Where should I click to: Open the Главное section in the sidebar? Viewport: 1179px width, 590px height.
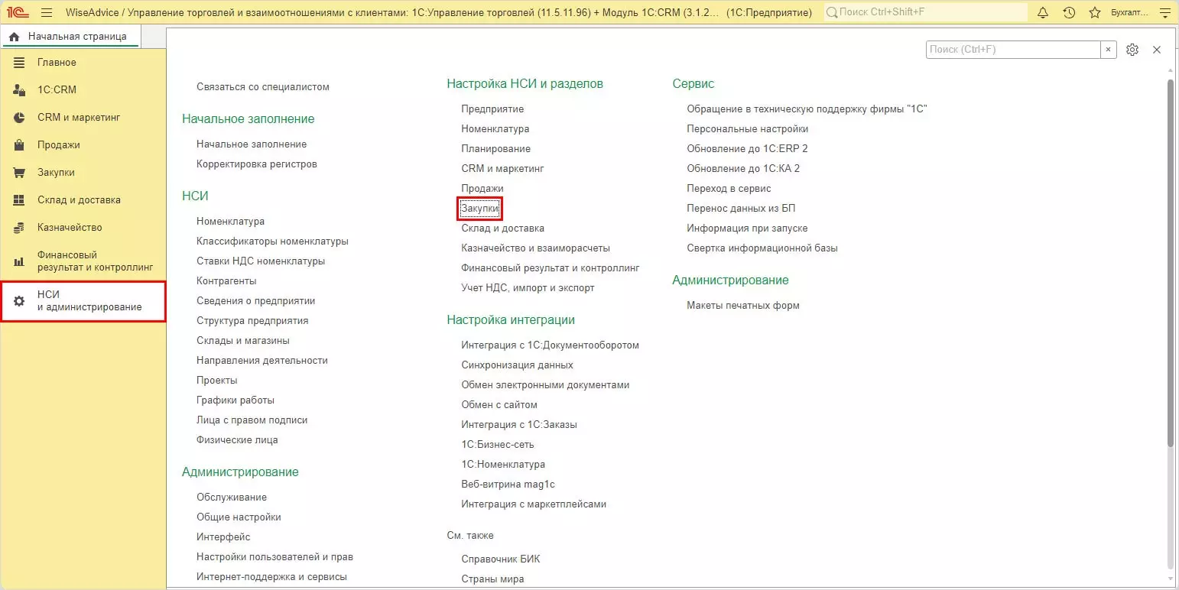coord(83,63)
